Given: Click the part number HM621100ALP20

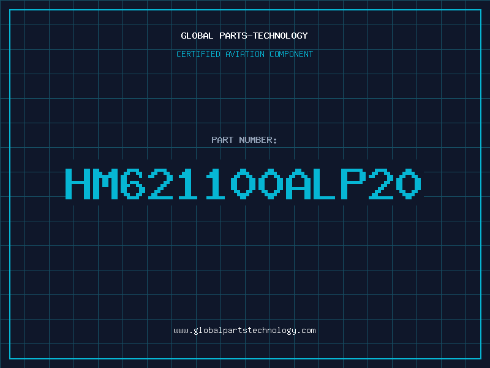Looking at the screenshot, I should pos(243,183).
